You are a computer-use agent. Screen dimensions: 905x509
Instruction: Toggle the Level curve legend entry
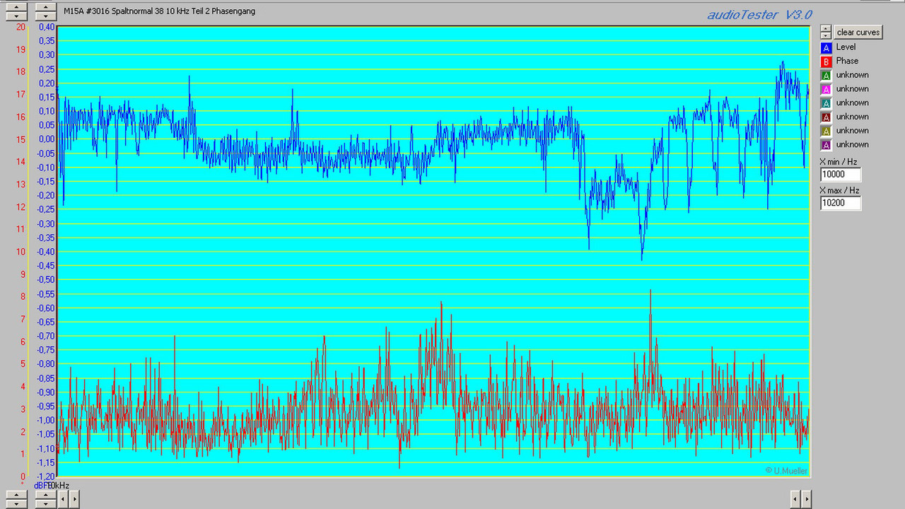(848, 47)
